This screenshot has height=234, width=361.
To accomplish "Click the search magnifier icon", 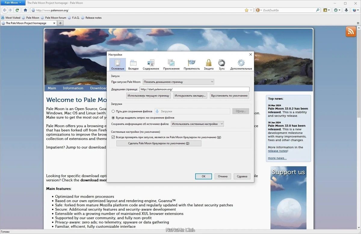I will [318, 10].
